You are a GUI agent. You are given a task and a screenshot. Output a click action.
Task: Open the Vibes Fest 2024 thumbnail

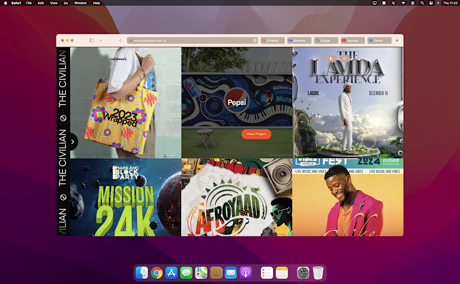coord(348,197)
